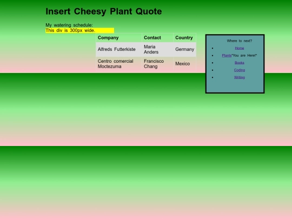Select the 'Maria Anders' cell
Viewport: 292px width, 219px height.
coord(157,49)
